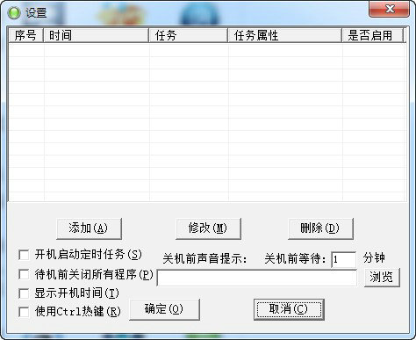Open file browser with 浏览 button

coord(382,278)
